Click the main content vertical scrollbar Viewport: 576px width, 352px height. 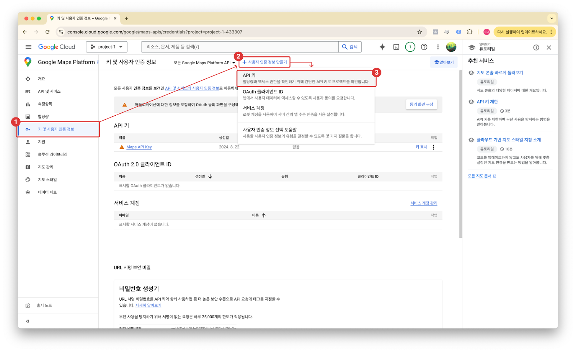[461, 154]
